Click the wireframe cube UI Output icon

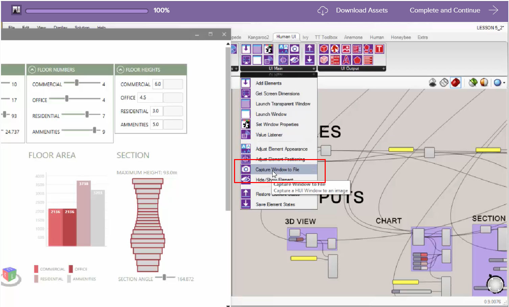[x=324, y=60]
